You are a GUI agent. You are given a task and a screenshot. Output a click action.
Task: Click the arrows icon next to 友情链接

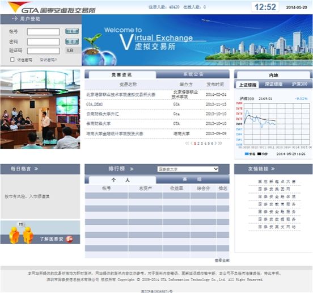point(273,169)
